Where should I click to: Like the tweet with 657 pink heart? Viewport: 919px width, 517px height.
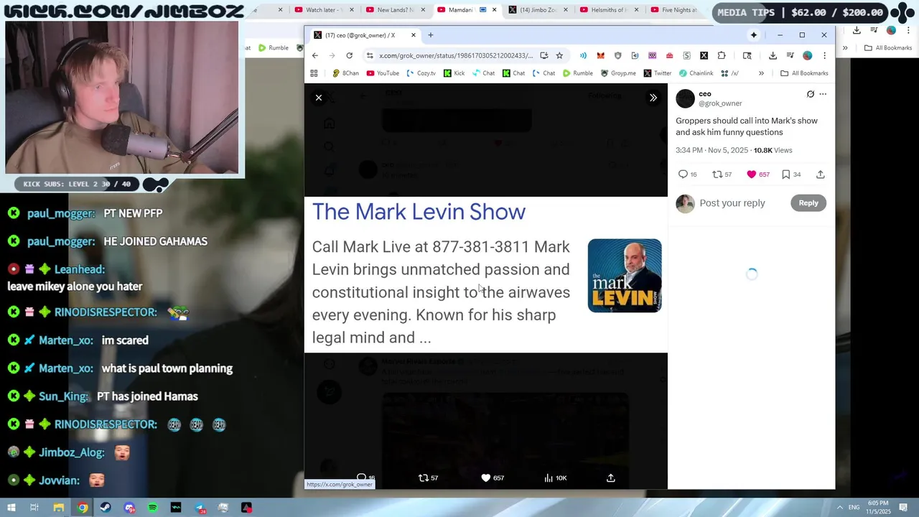[758, 174]
